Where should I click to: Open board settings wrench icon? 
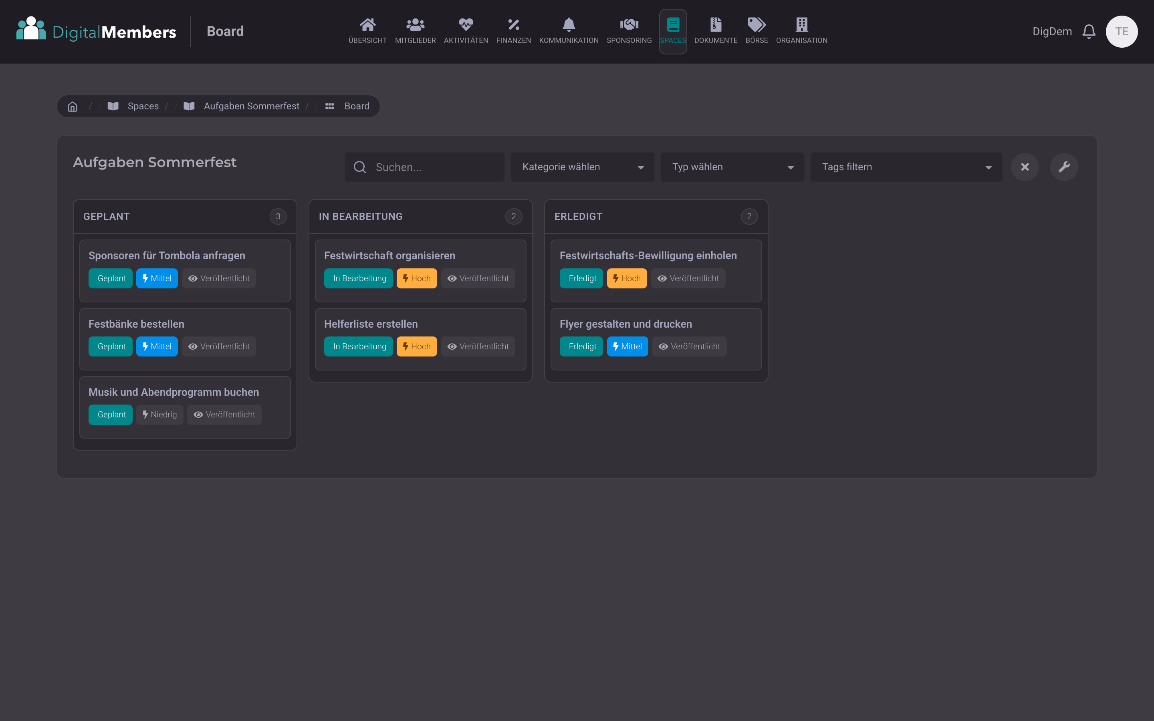point(1064,167)
